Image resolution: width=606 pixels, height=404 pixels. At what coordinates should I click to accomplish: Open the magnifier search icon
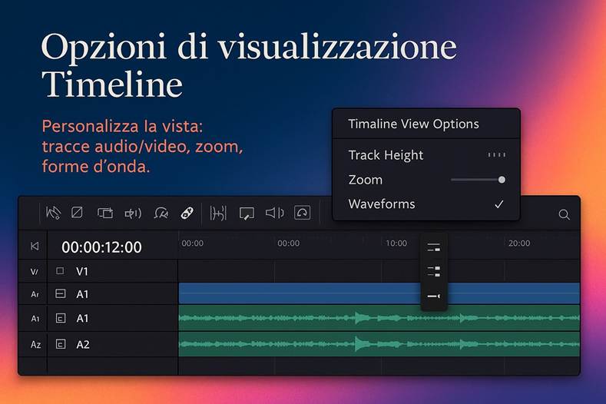(564, 214)
